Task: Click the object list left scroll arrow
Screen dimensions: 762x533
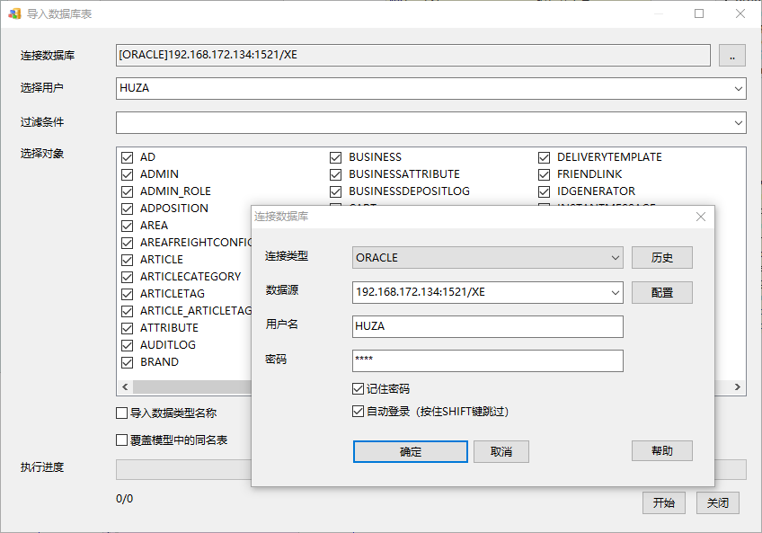Action: click(125, 387)
